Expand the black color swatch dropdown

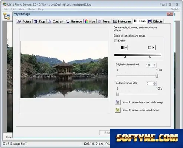tap(126, 47)
